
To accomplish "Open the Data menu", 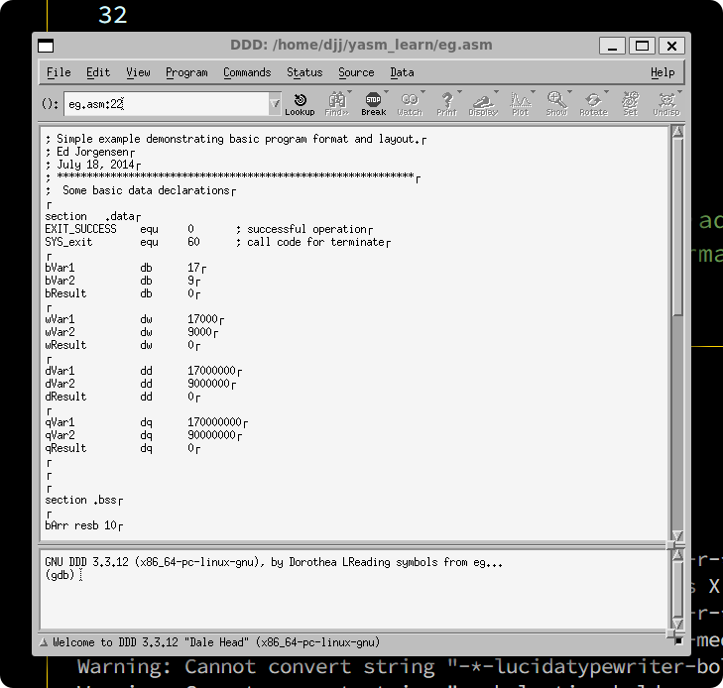I will coord(402,72).
